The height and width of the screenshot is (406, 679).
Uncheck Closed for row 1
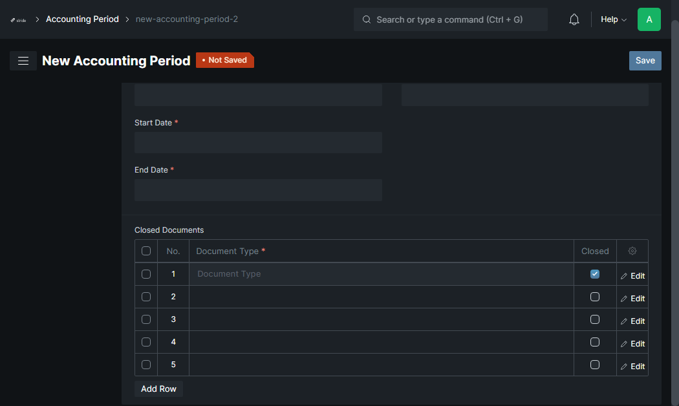coord(594,274)
